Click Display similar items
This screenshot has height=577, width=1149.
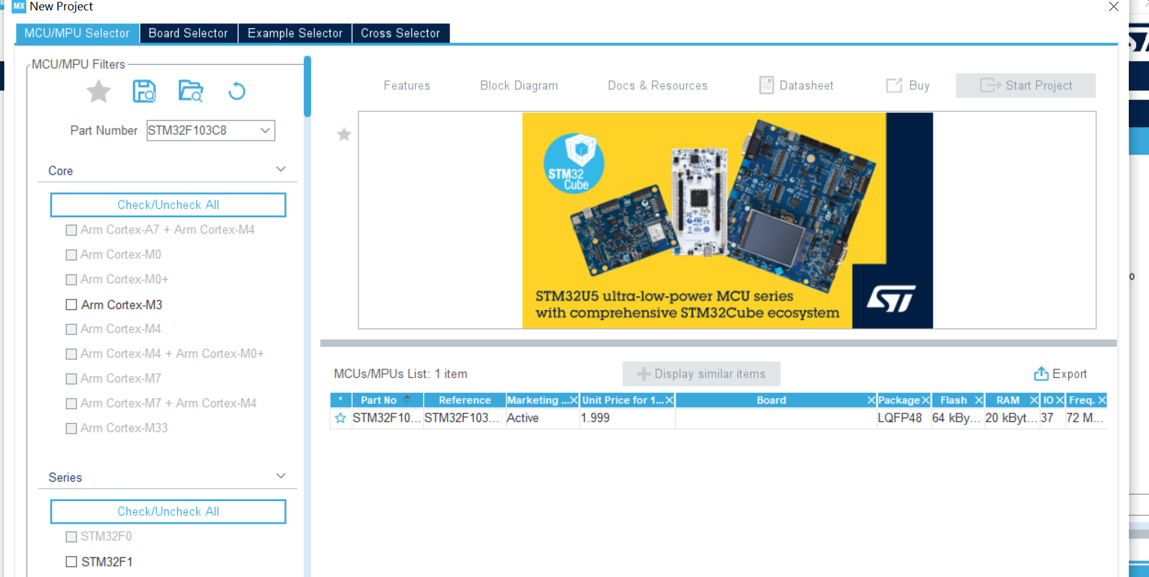pos(701,373)
